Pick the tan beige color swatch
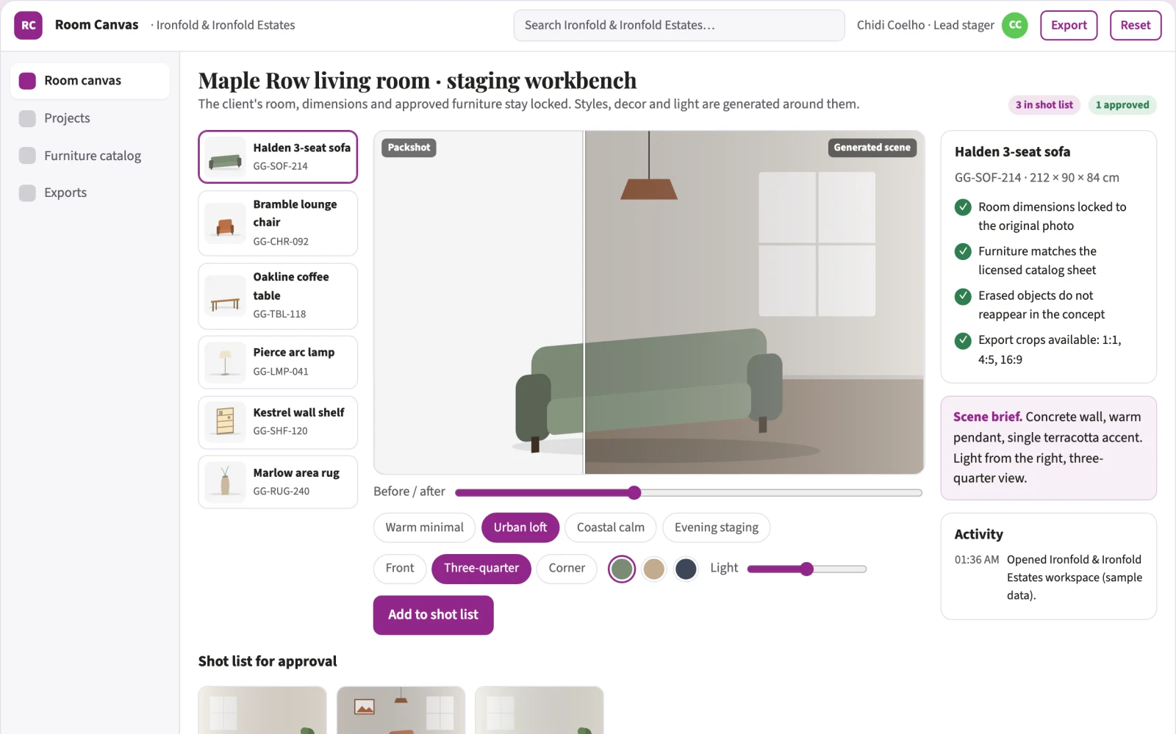The width and height of the screenshot is (1176, 734). (x=653, y=569)
